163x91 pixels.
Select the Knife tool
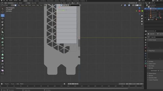[x=3, y=52]
